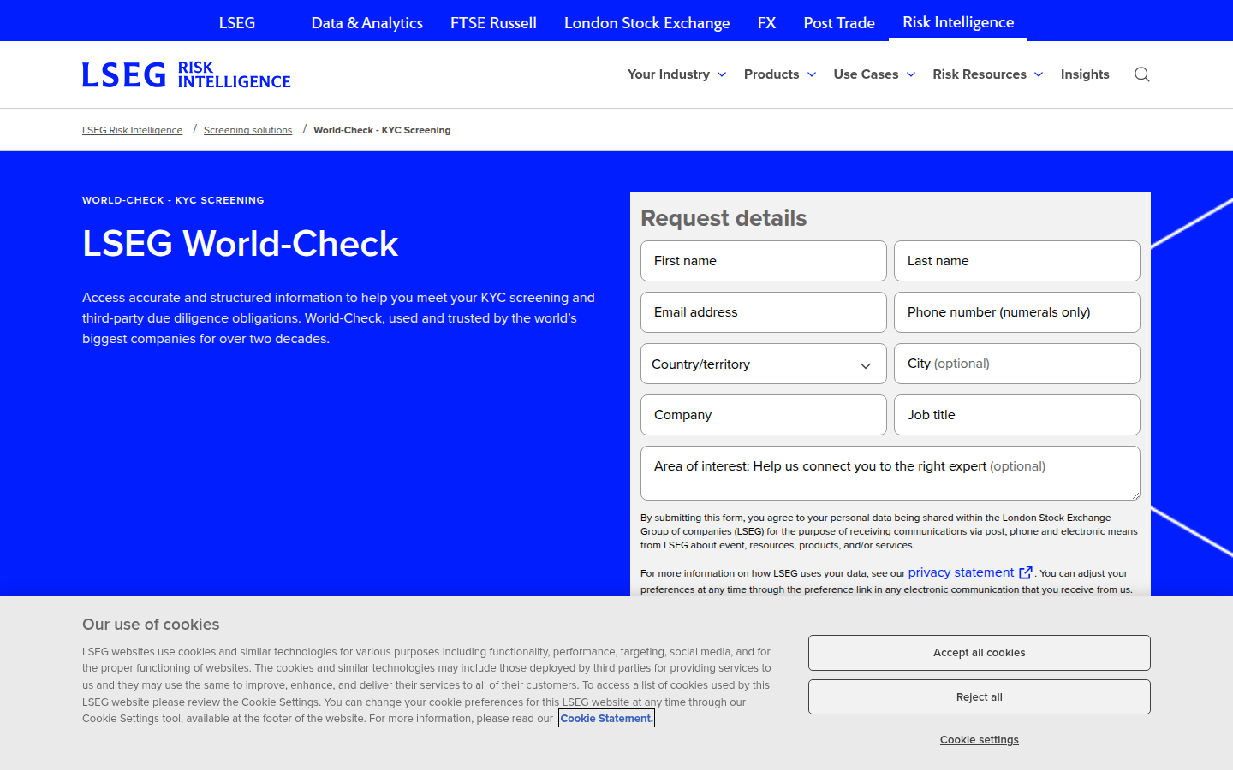Focus the Company field

coord(764,415)
